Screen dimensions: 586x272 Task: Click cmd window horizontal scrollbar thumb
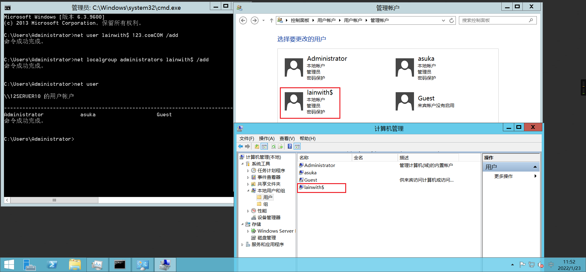(54, 200)
